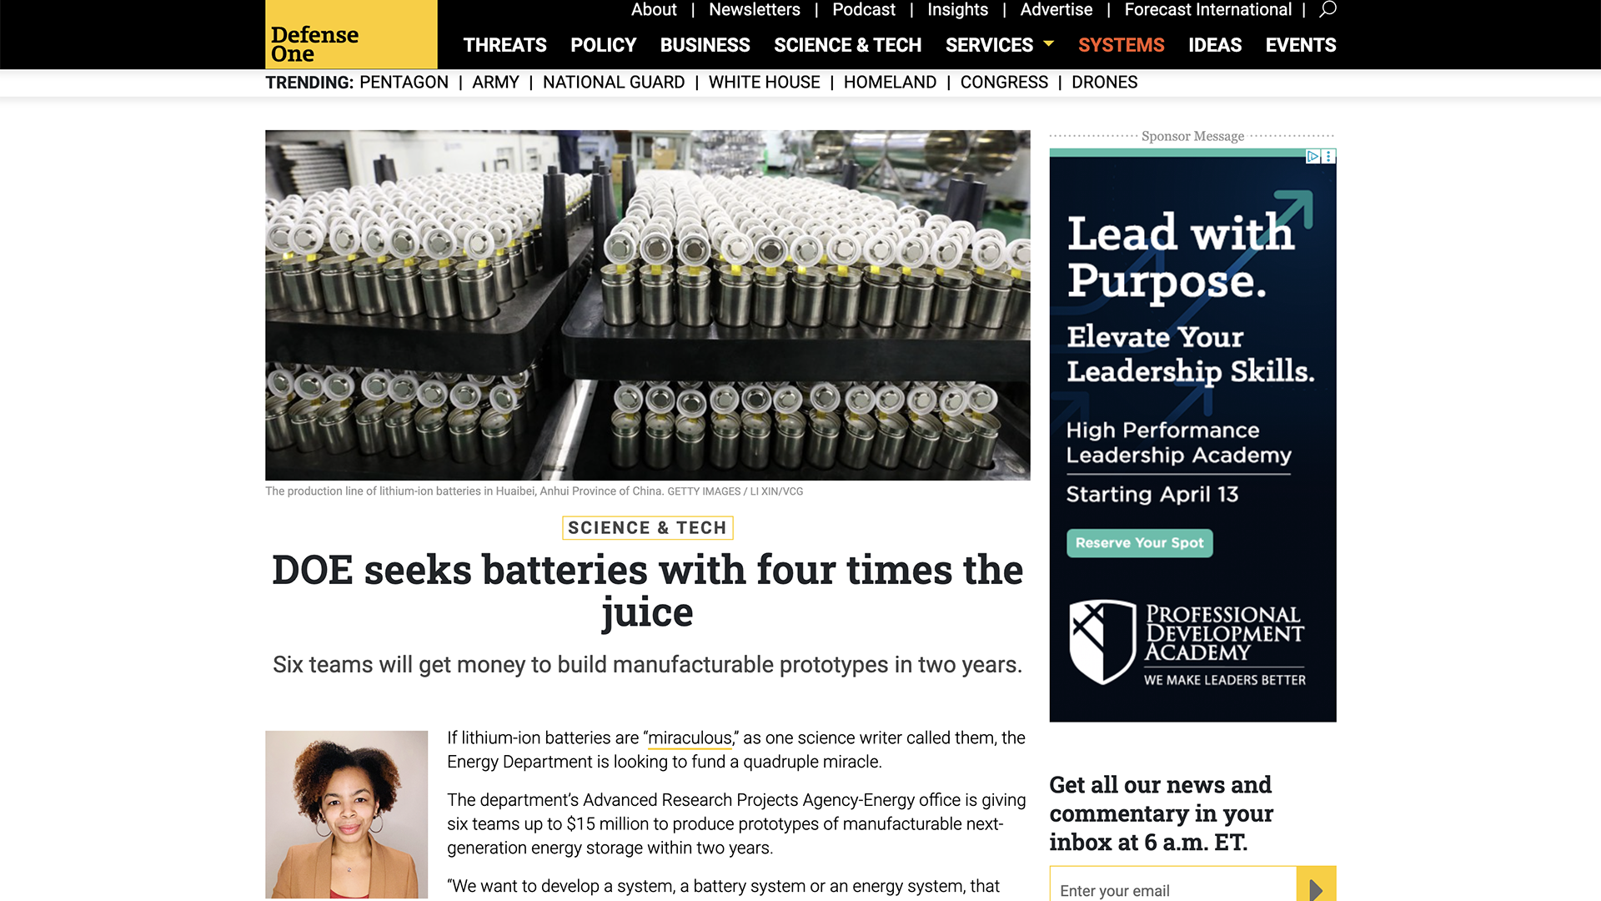Open the lithium-ion battery hero image
The height and width of the screenshot is (901, 1601).
[647, 305]
